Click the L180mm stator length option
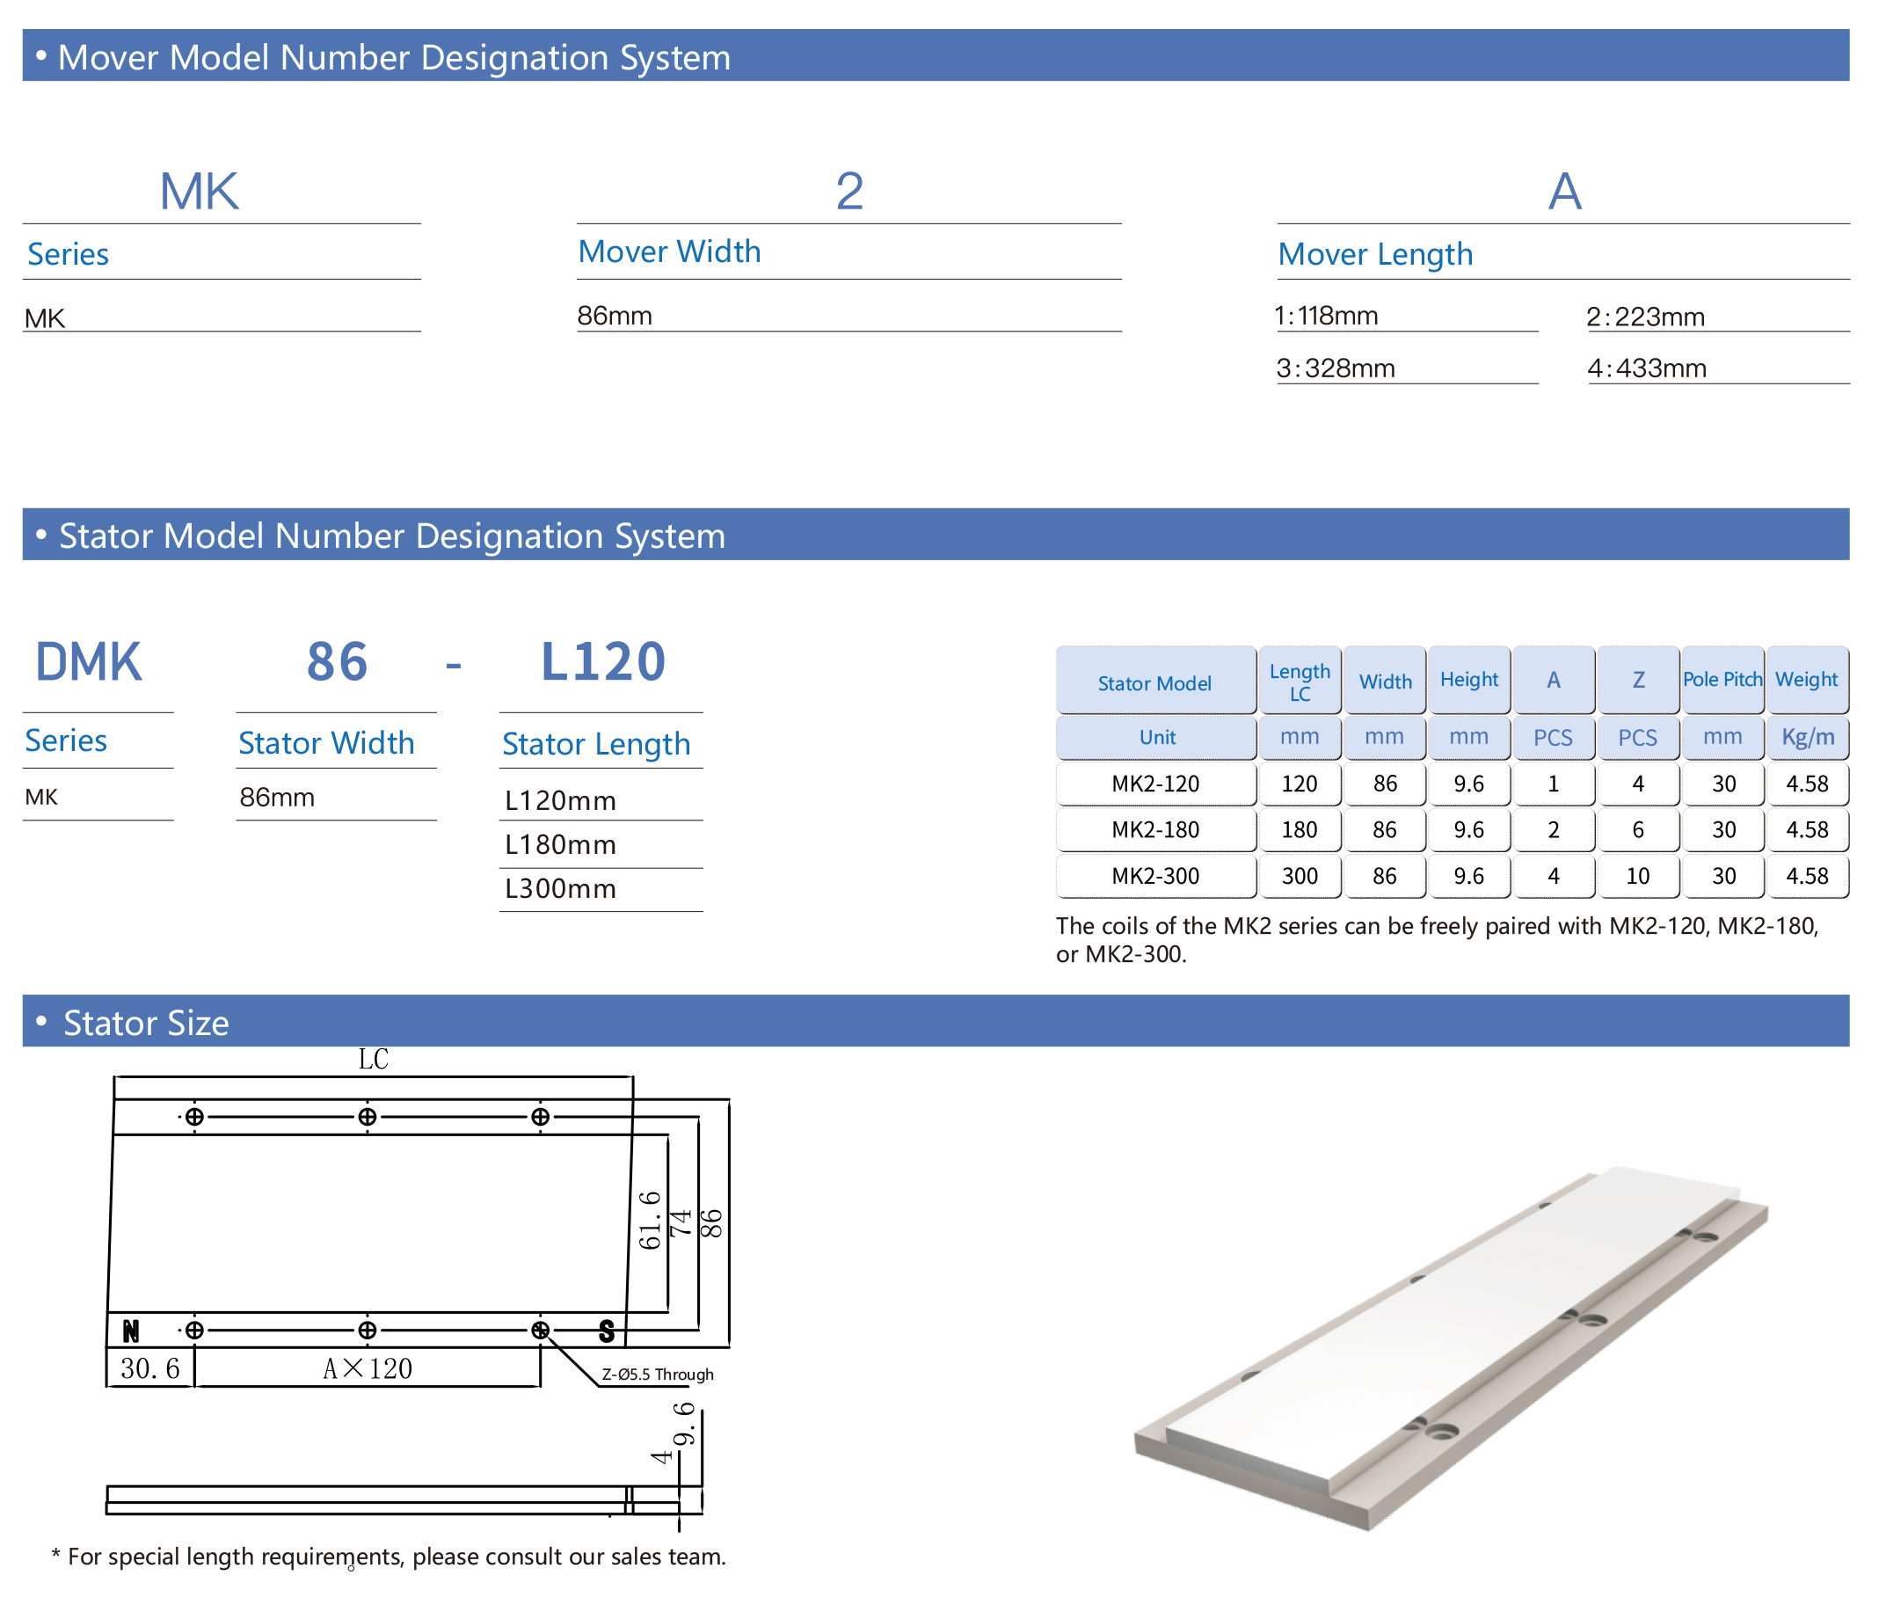This screenshot has width=1886, height=1597. pos(561,846)
